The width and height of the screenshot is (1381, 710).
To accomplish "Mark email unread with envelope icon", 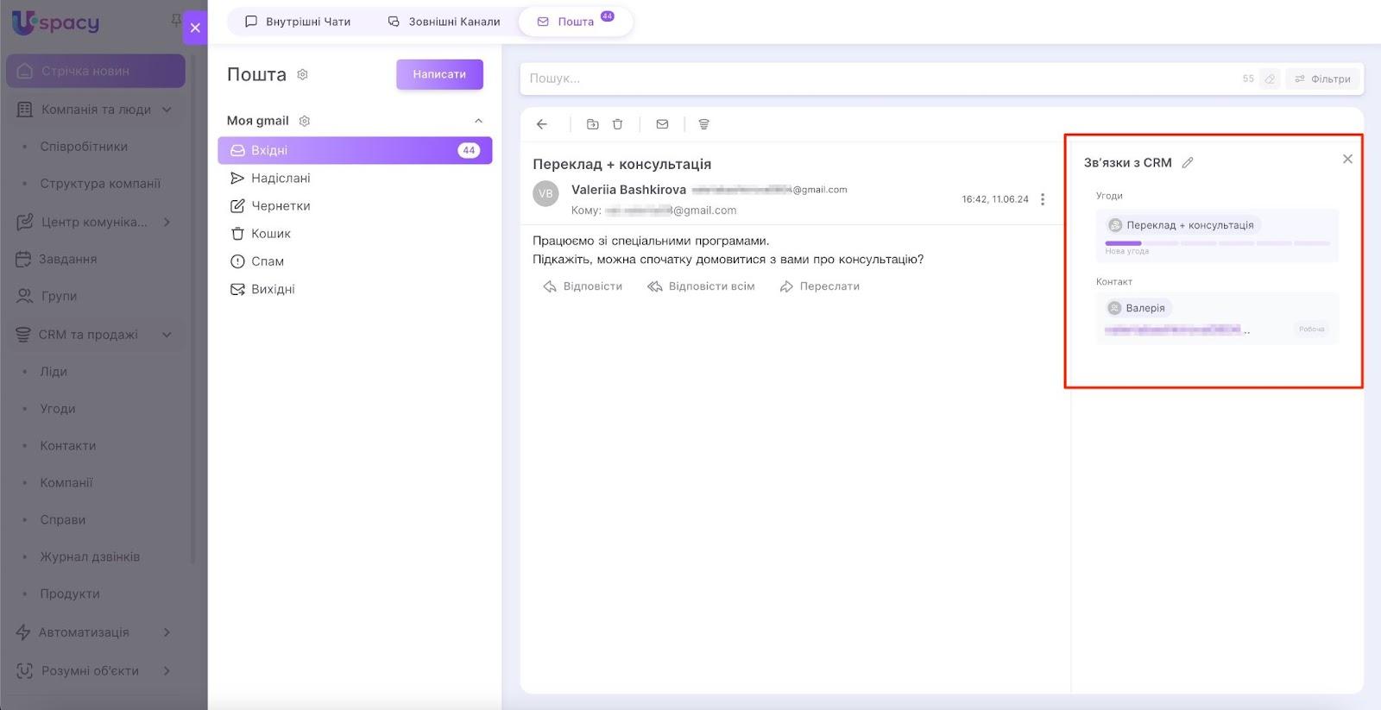I will pyautogui.click(x=662, y=124).
